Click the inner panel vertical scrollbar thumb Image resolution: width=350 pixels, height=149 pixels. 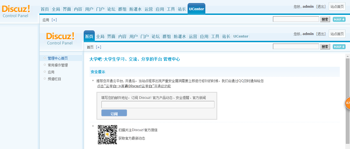348,101
